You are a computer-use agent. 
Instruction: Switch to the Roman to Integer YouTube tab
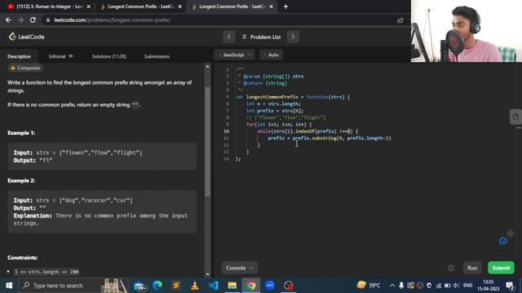pos(49,7)
